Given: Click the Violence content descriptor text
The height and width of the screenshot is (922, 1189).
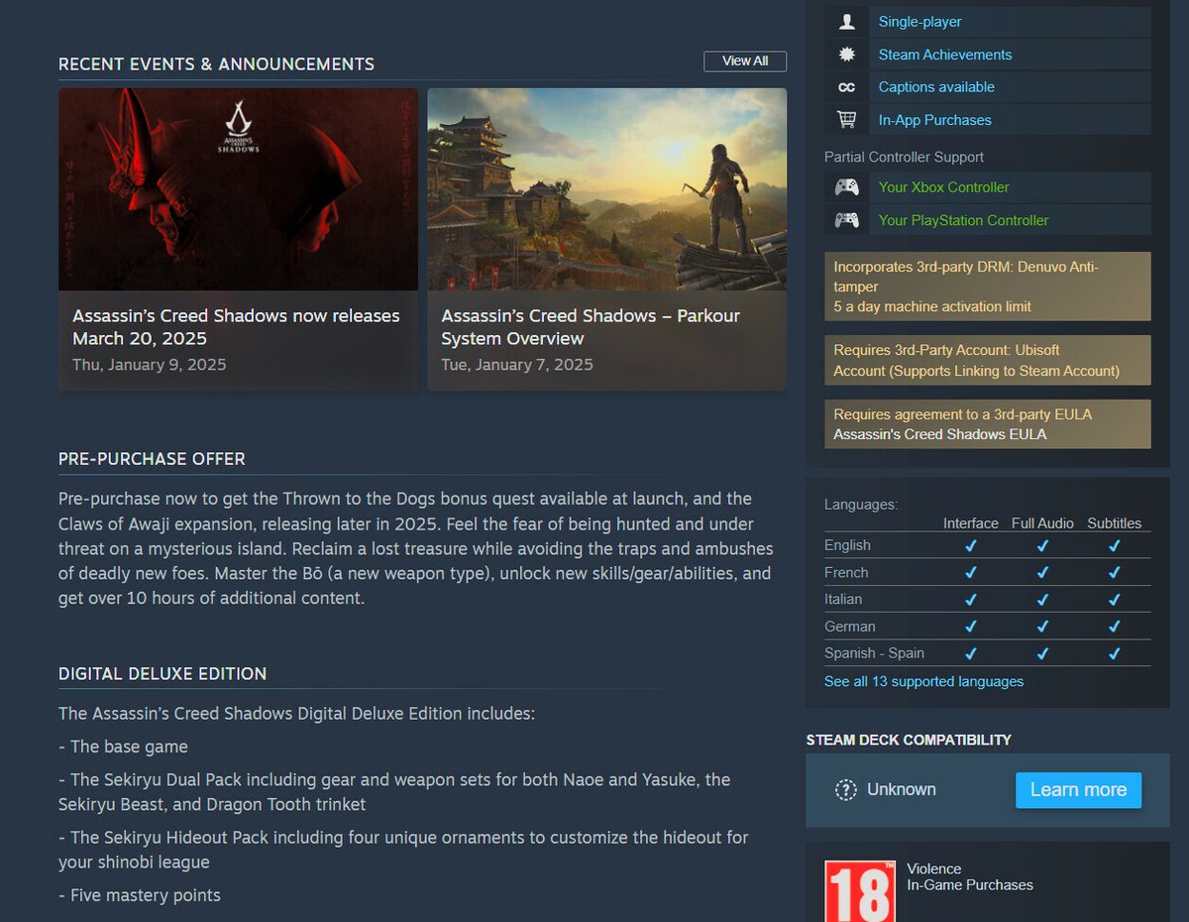Looking at the screenshot, I should pyautogui.click(x=934, y=868).
